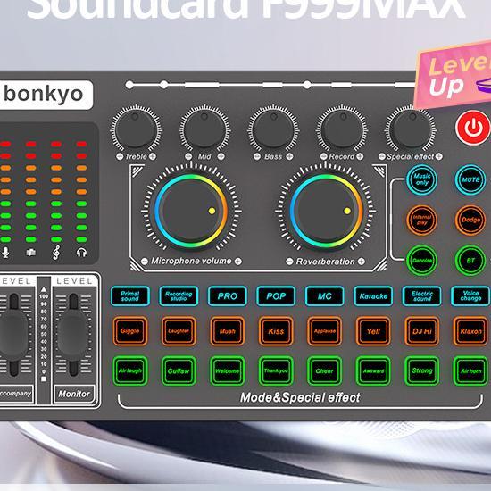Play the Air horn effect
491x491 pixels.
tap(470, 370)
